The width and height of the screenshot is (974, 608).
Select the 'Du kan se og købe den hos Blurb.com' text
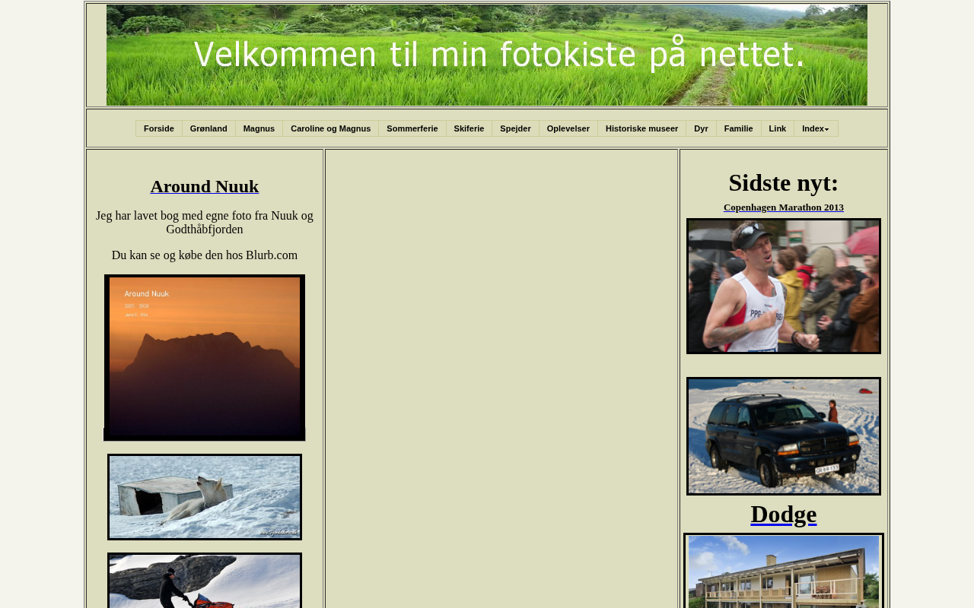(x=205, y=255)
